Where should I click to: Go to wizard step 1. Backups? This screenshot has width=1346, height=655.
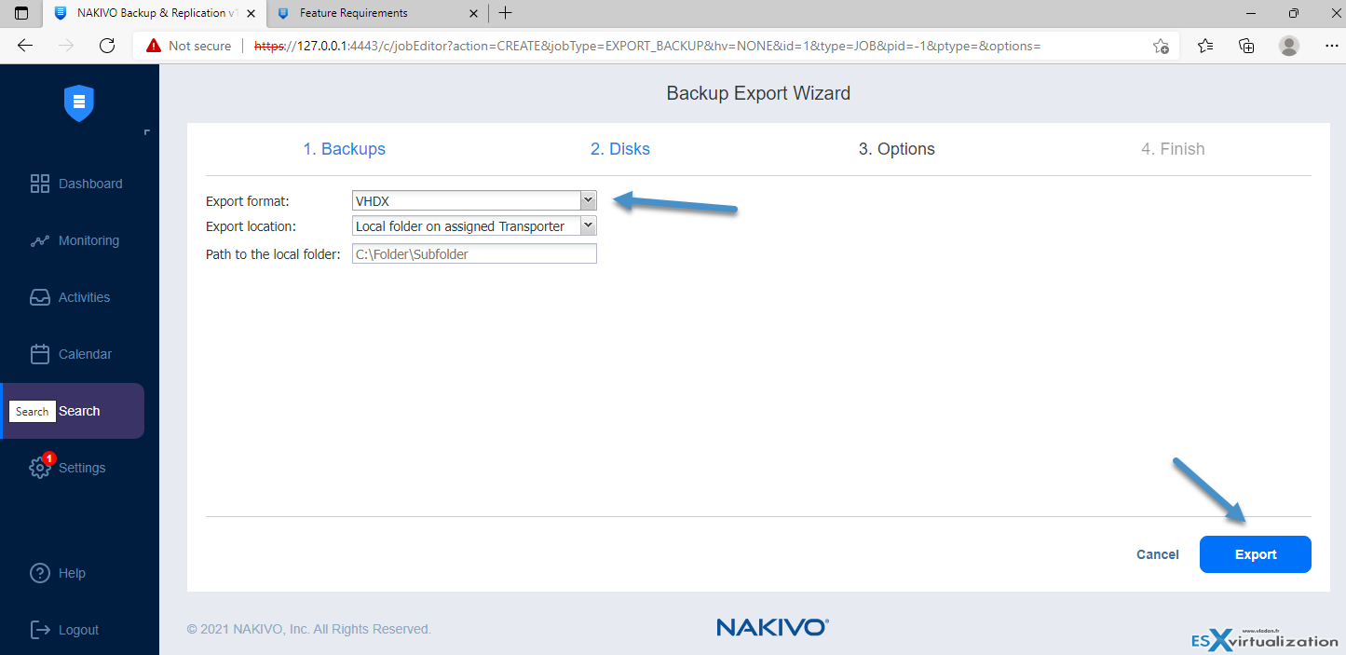[x=344, y=149]
